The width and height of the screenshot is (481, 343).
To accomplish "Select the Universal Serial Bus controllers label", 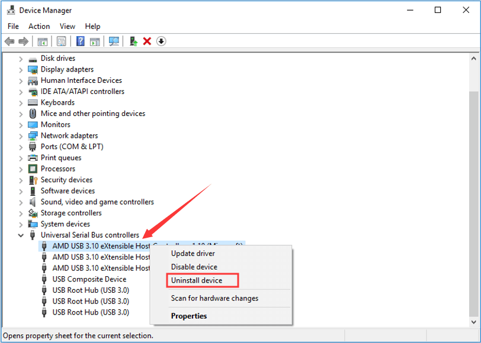I will [90, 235].
